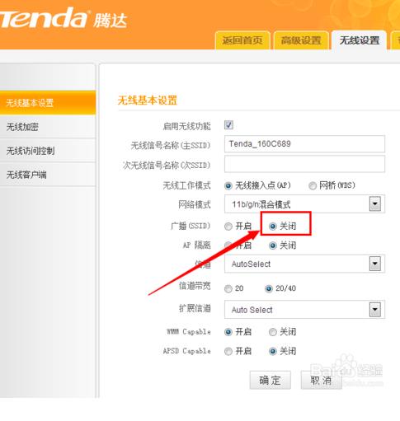Click the 取消 button
The height and width of the screenshot is (421, 400).
[321, 380]
